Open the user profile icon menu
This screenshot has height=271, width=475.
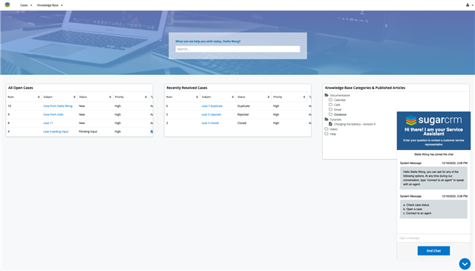(469, 5)
